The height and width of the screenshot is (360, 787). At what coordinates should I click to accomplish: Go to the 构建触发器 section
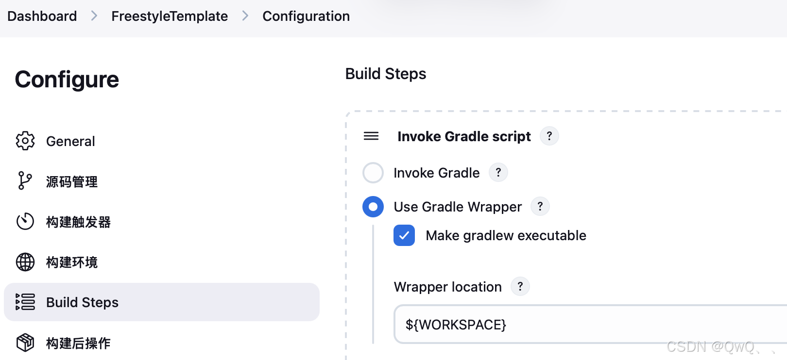tap(162, 222)
